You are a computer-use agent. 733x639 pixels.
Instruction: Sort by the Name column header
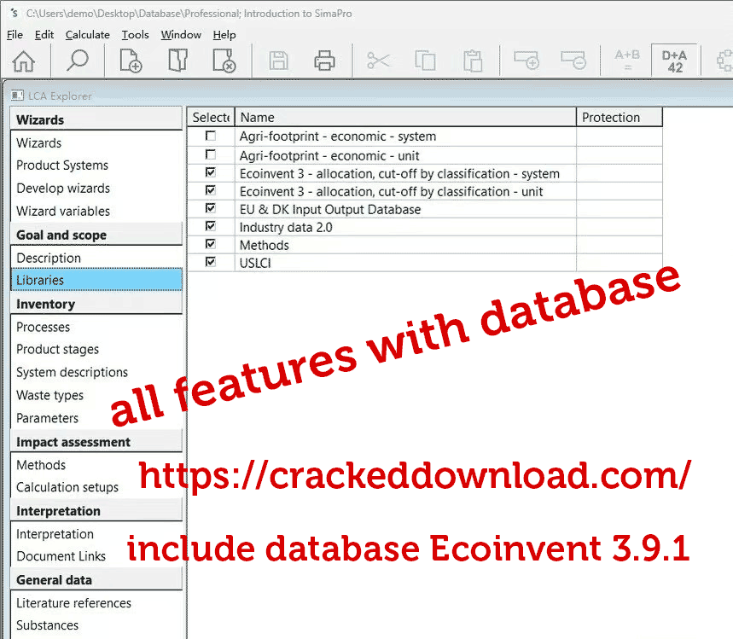coord(405,118)
